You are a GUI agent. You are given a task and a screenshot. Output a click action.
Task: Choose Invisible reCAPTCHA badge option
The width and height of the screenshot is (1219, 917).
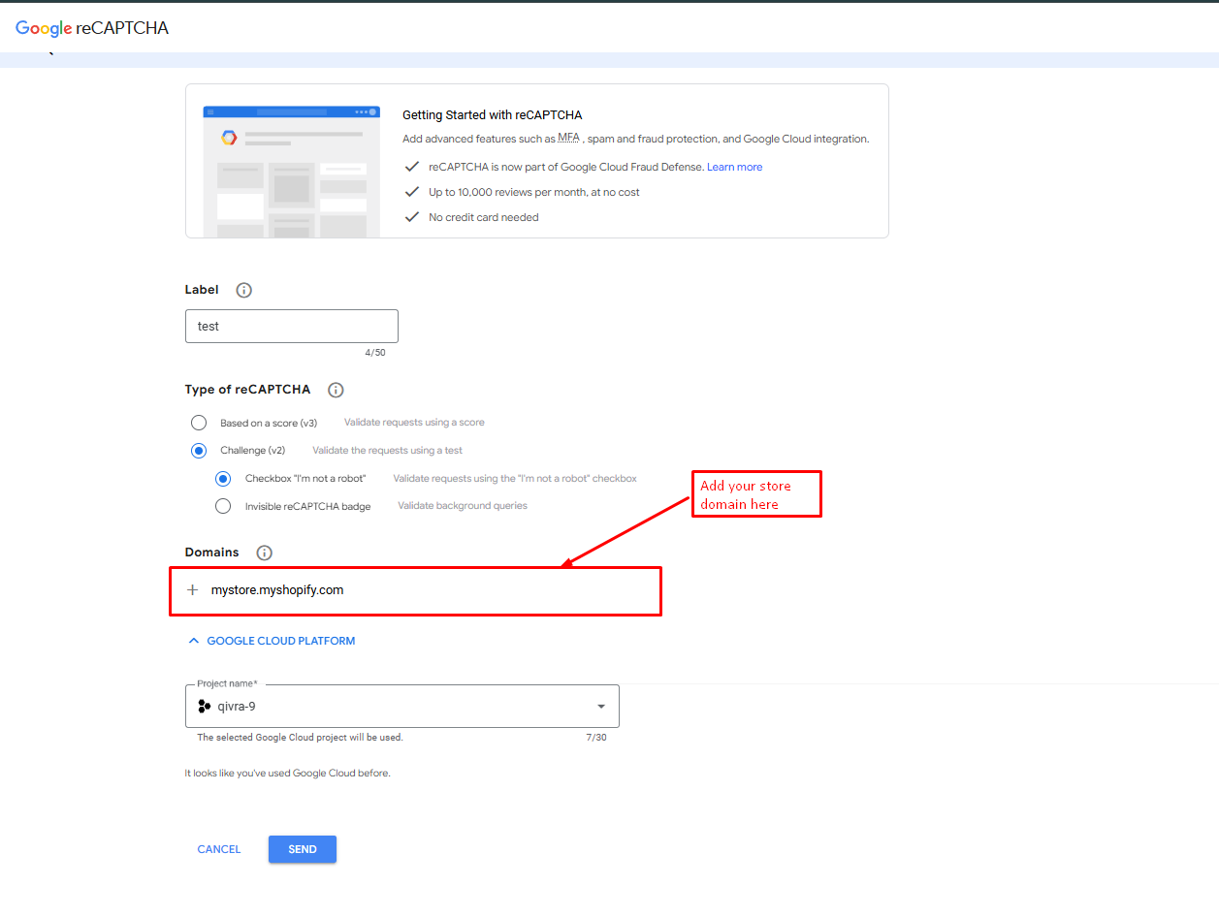point(223,506)
